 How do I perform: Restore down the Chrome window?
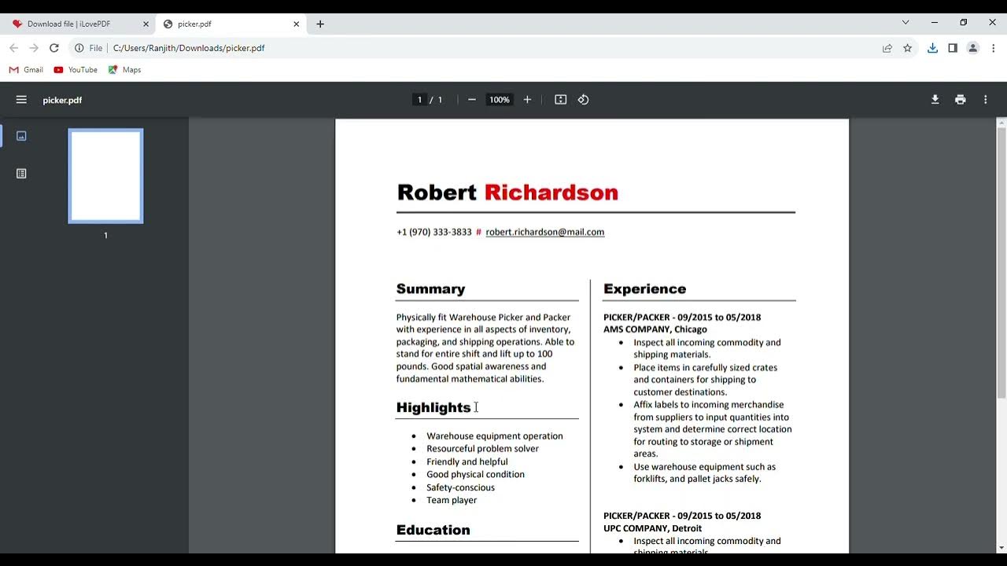pos(963,23)
